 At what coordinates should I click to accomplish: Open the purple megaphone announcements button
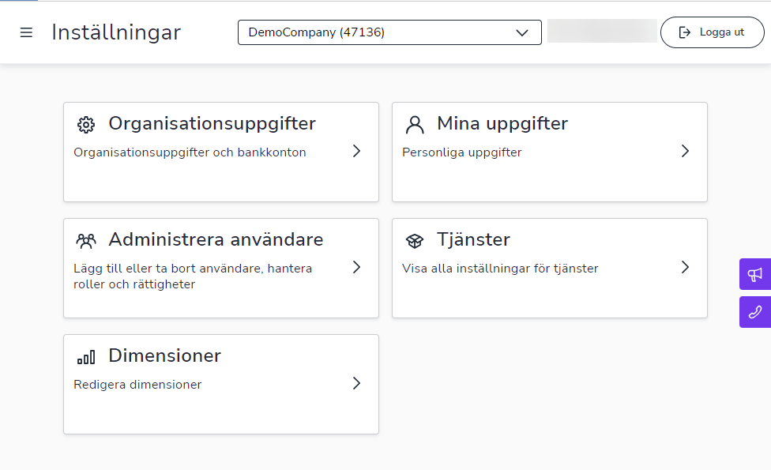(x=755, y=274)
